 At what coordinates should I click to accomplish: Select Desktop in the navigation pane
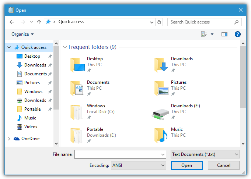click(x=32, y=56)
